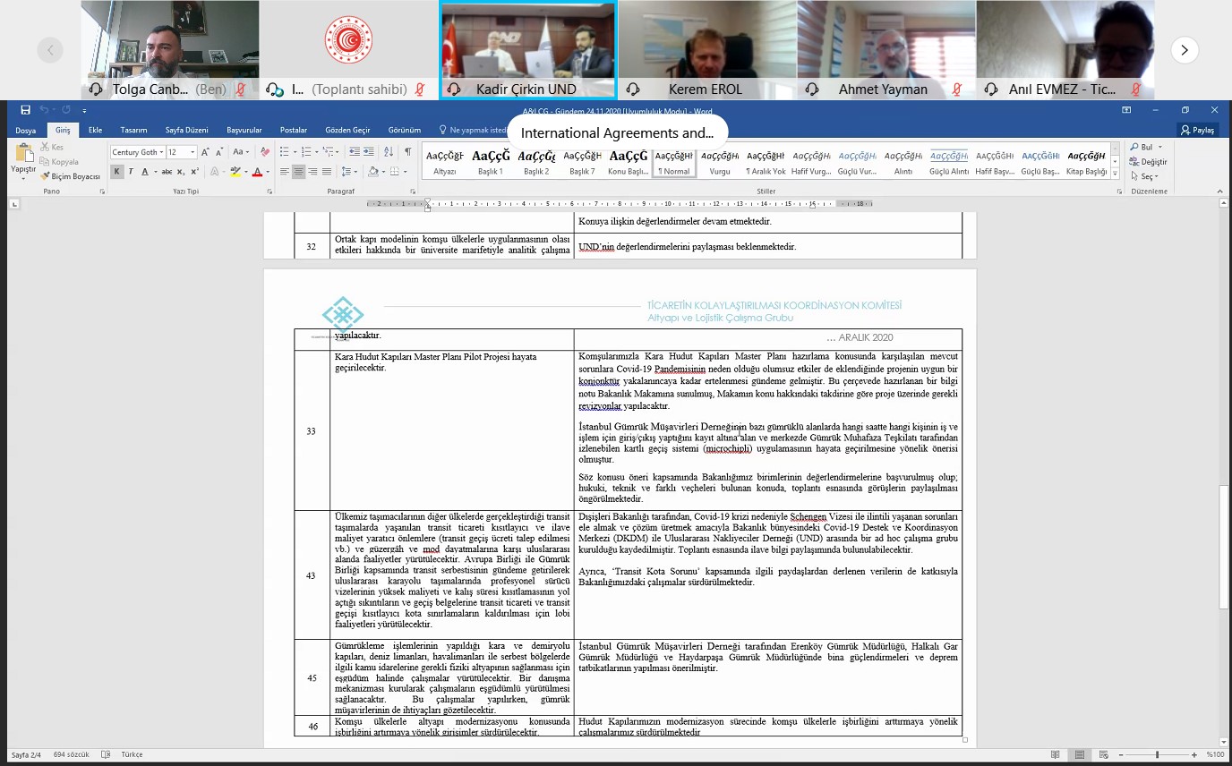This screenshot has height=766, width=1232.
Task: Copy selection with Kopyala
Action: click(x=59, y=162)
